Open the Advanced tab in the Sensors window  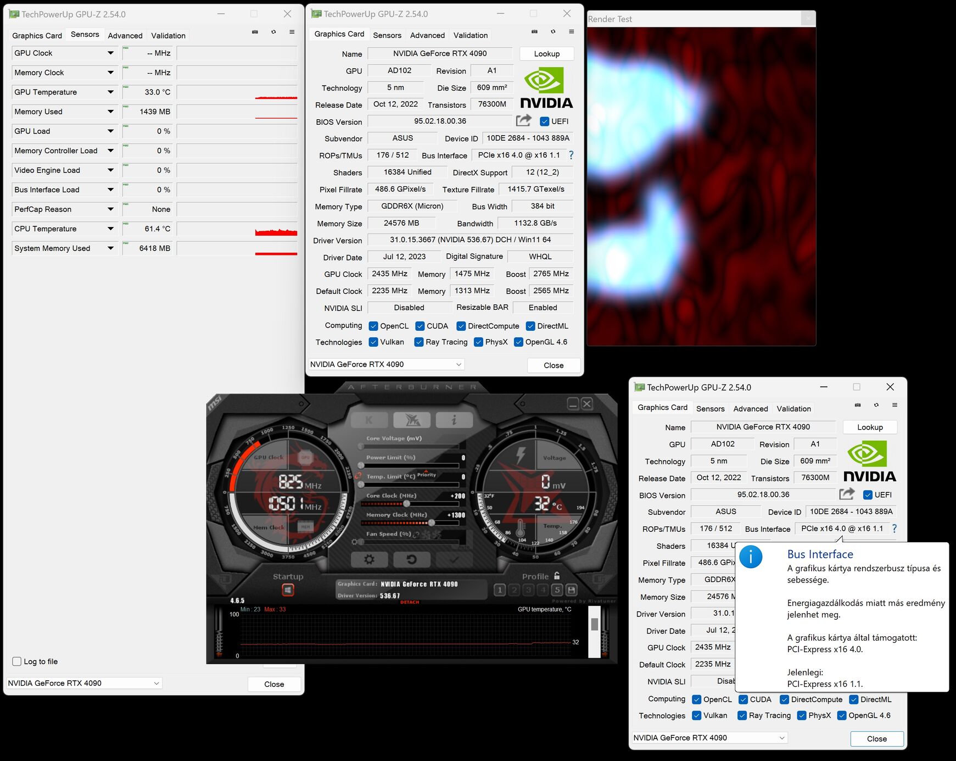125,36
